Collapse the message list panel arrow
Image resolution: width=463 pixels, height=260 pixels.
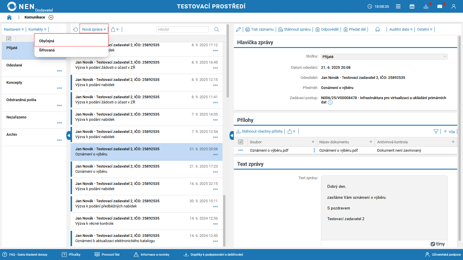click(232, 135)
